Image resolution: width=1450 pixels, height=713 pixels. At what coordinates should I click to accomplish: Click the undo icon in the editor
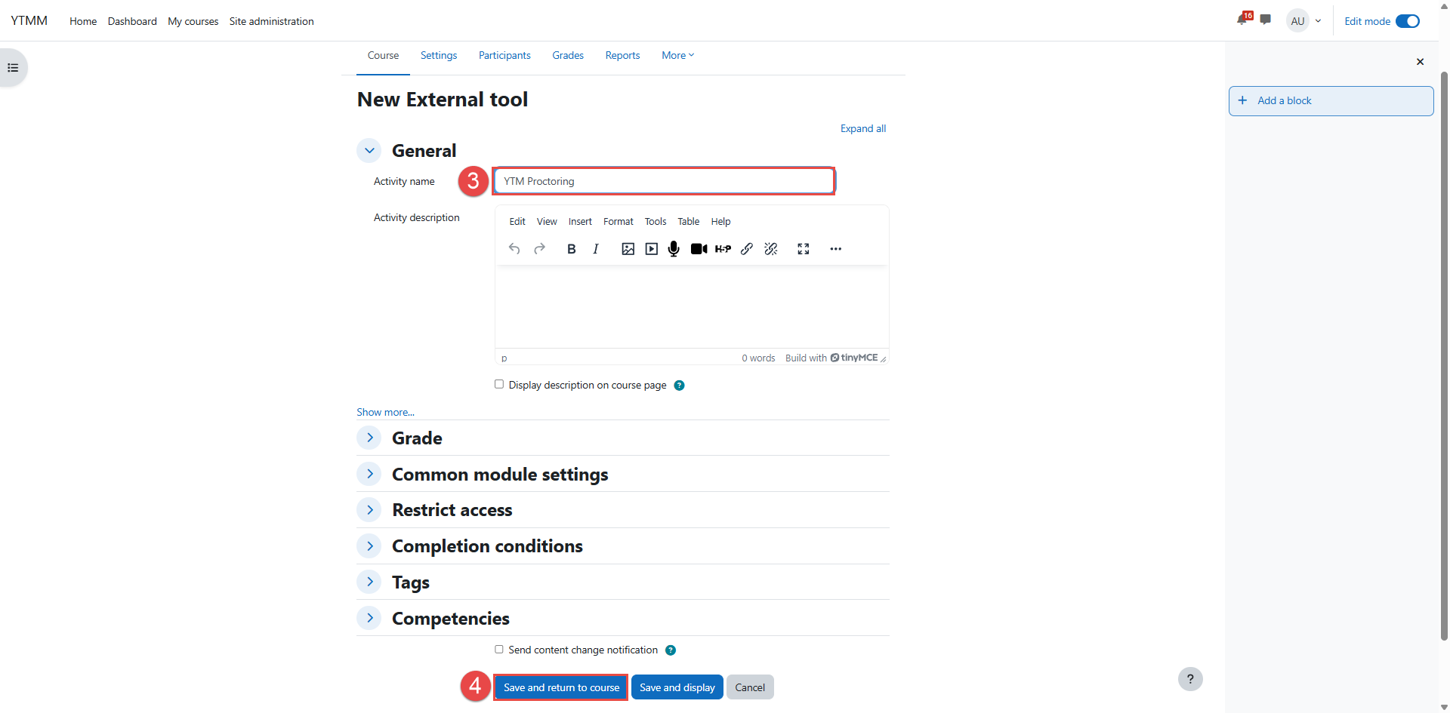point(514,249)
